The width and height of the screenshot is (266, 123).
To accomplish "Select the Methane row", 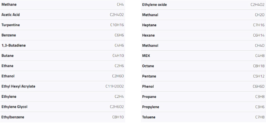I will pyautogui.click(x=63, y=5).
